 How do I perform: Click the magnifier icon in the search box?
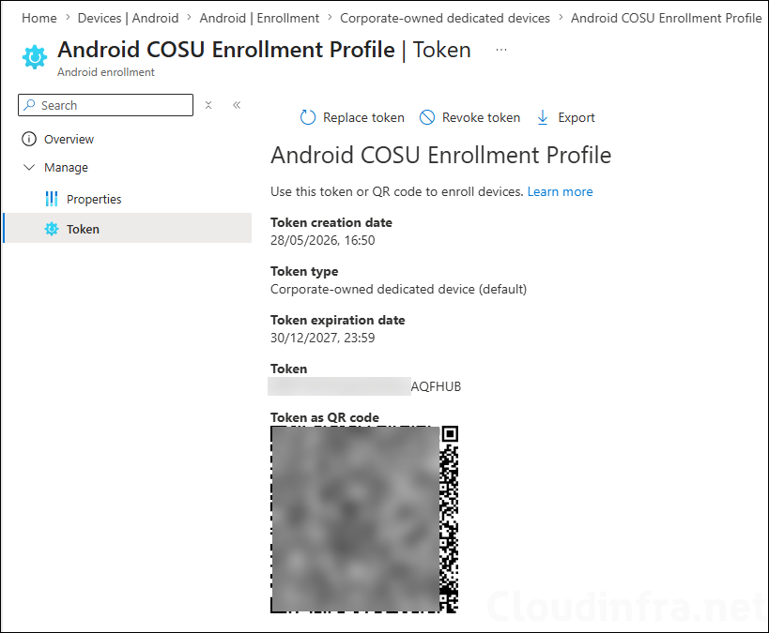(x=29, y=105)
